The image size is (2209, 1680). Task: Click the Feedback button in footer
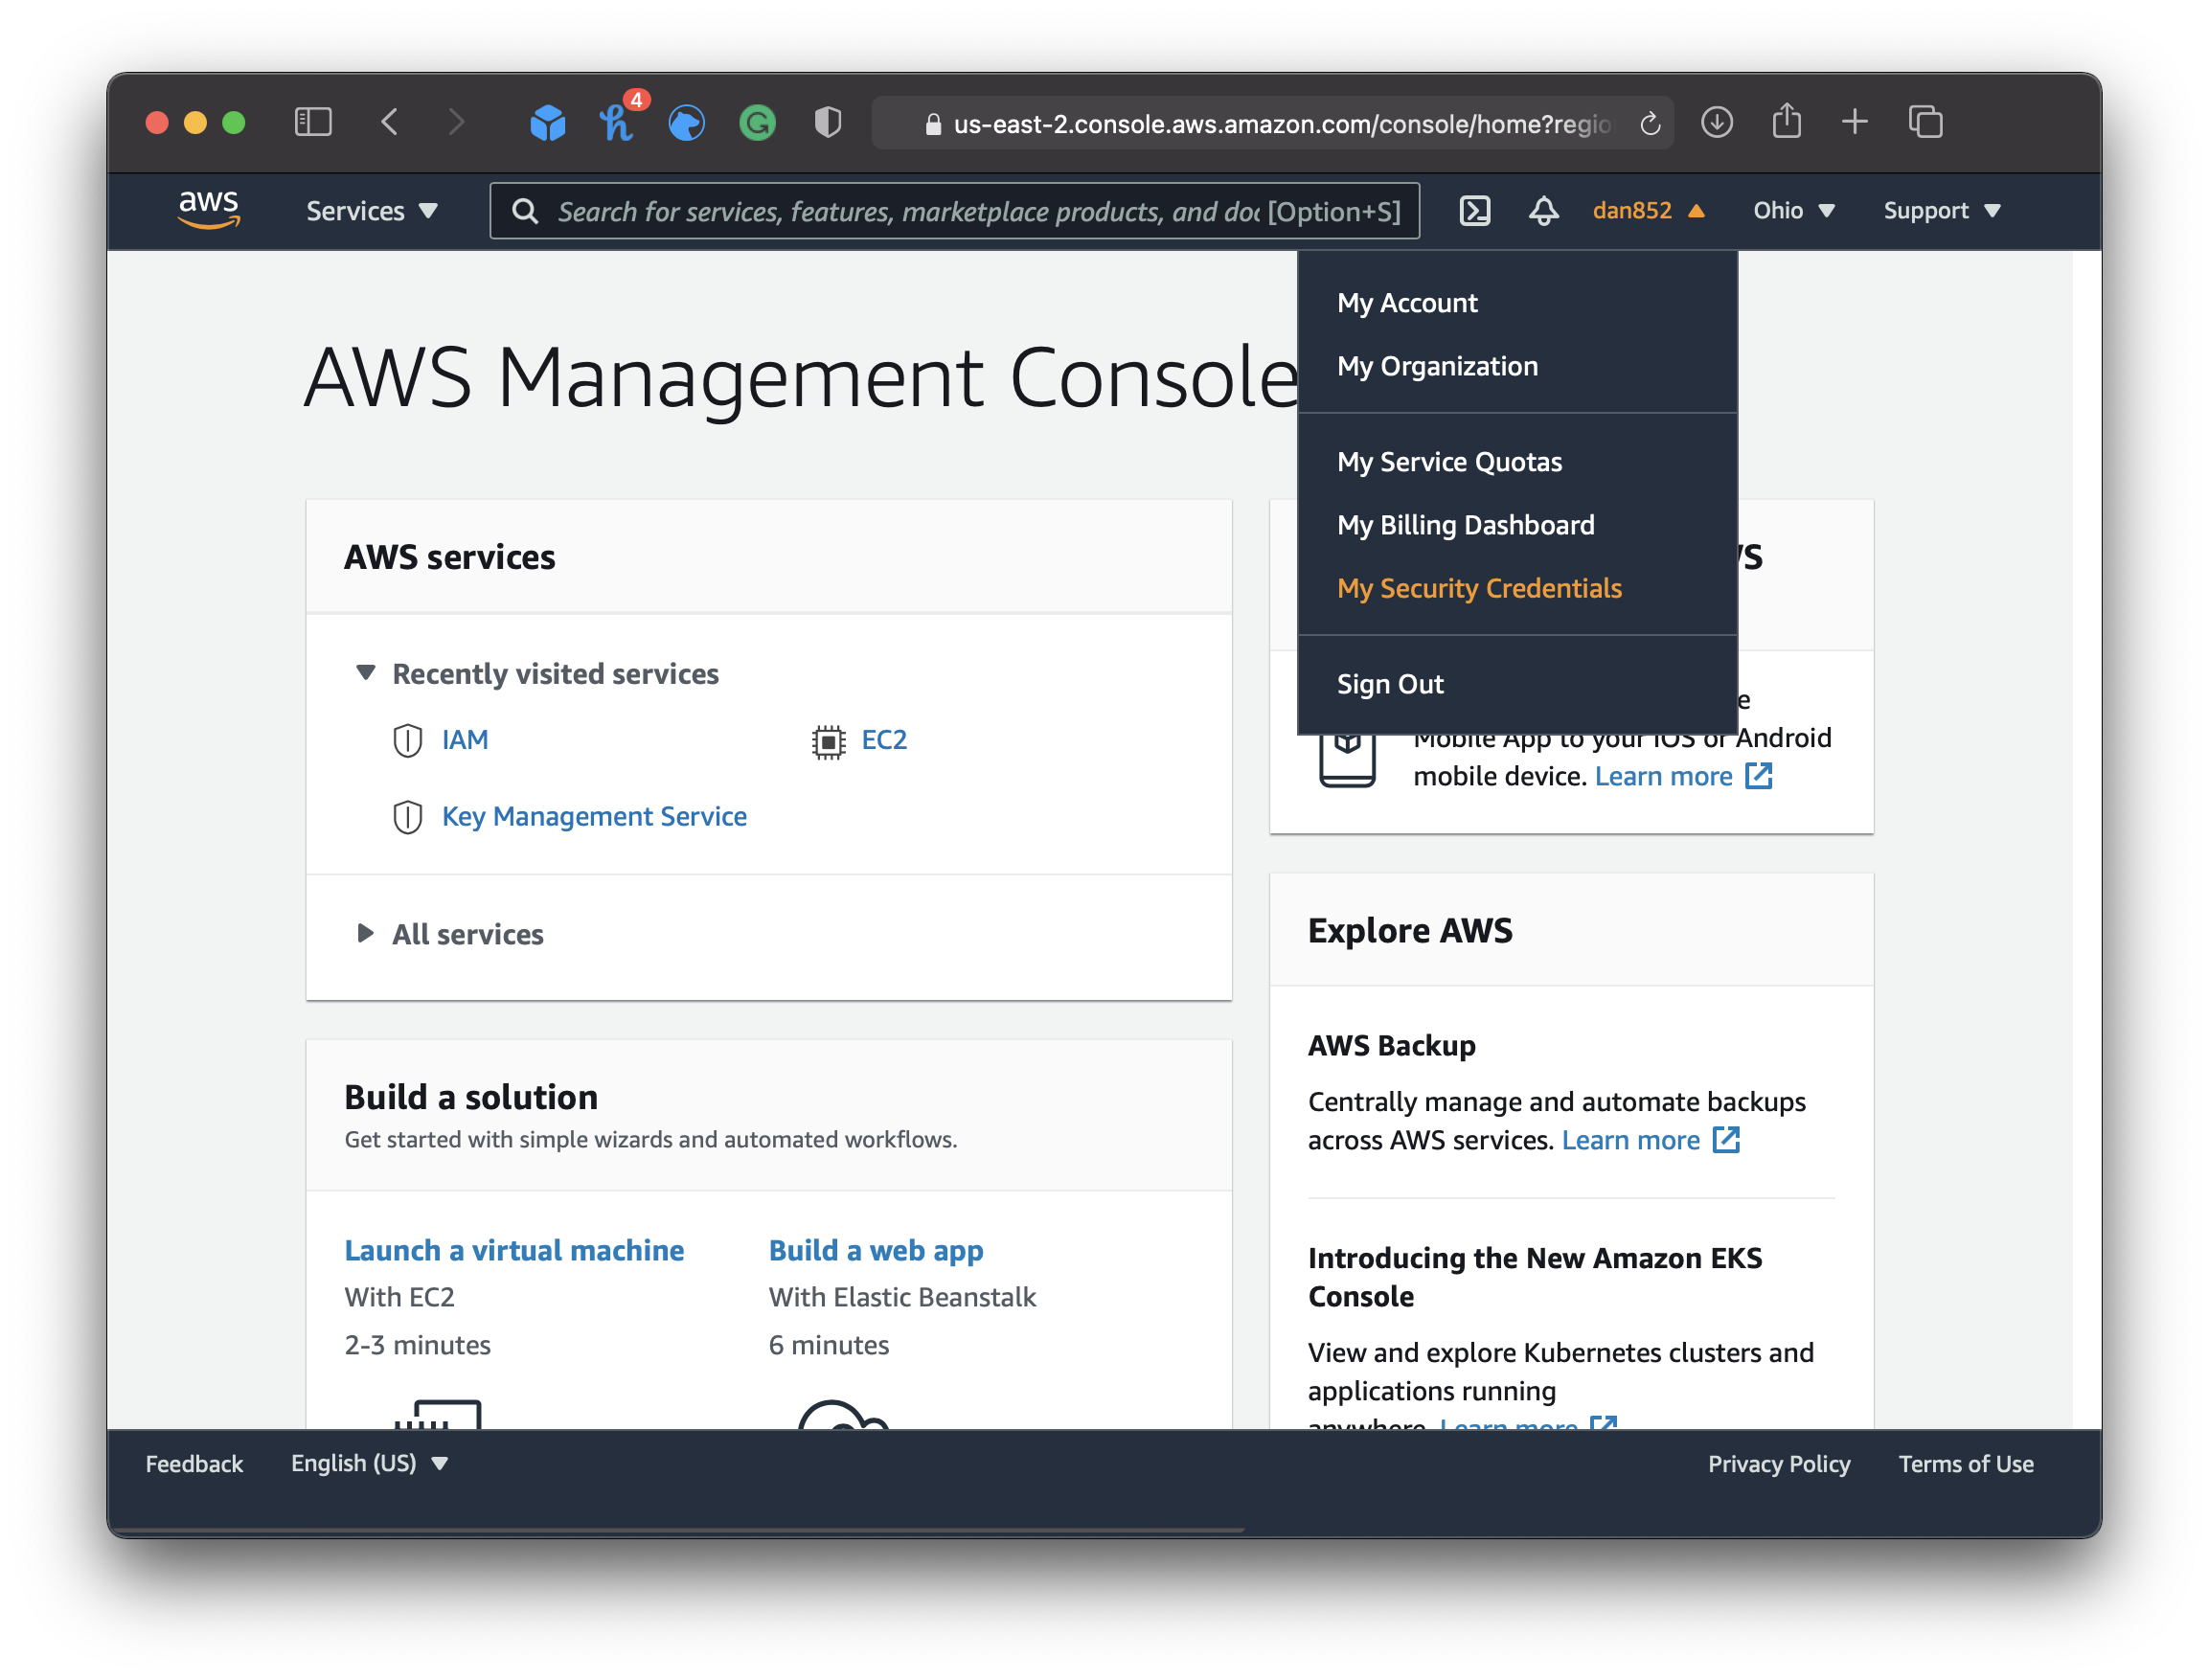[194, 1464]
